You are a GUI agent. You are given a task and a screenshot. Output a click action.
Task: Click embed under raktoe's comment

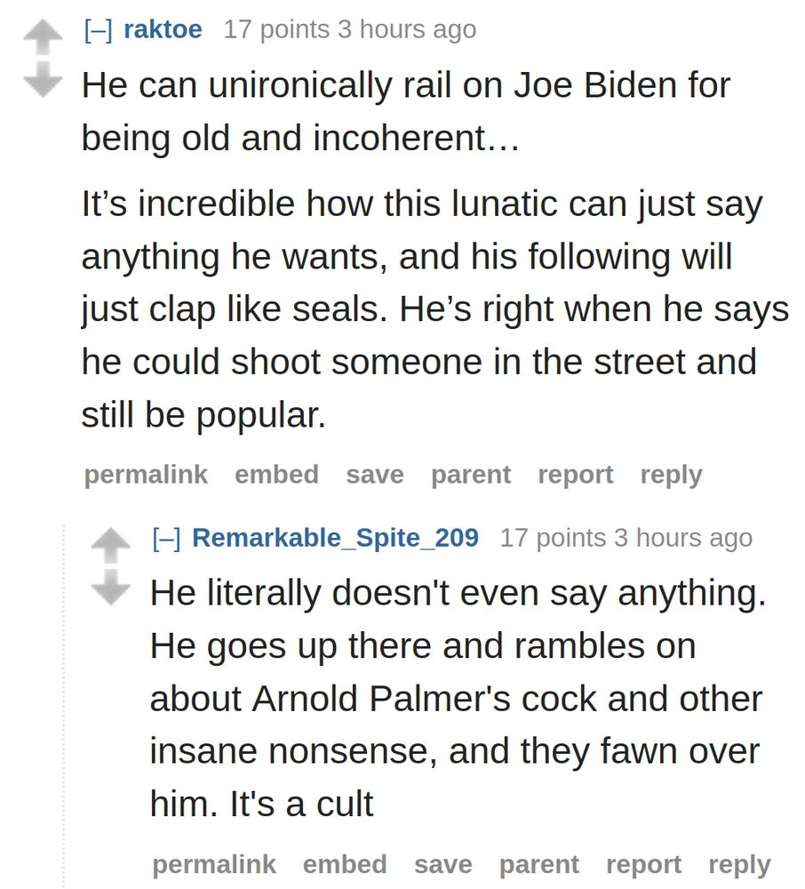point(276,475)
